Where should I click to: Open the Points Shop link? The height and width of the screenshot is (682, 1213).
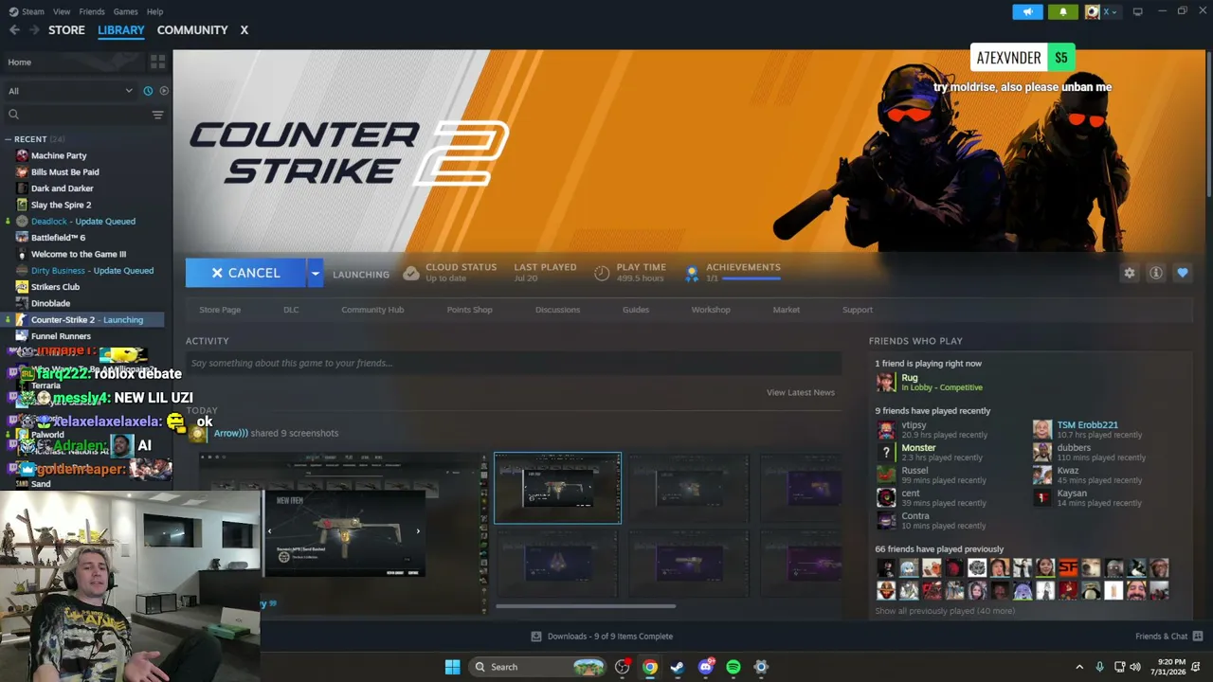coord(469,310)
